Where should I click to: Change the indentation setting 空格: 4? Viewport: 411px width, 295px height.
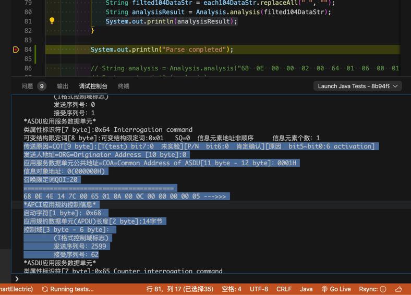click(232, 289)
